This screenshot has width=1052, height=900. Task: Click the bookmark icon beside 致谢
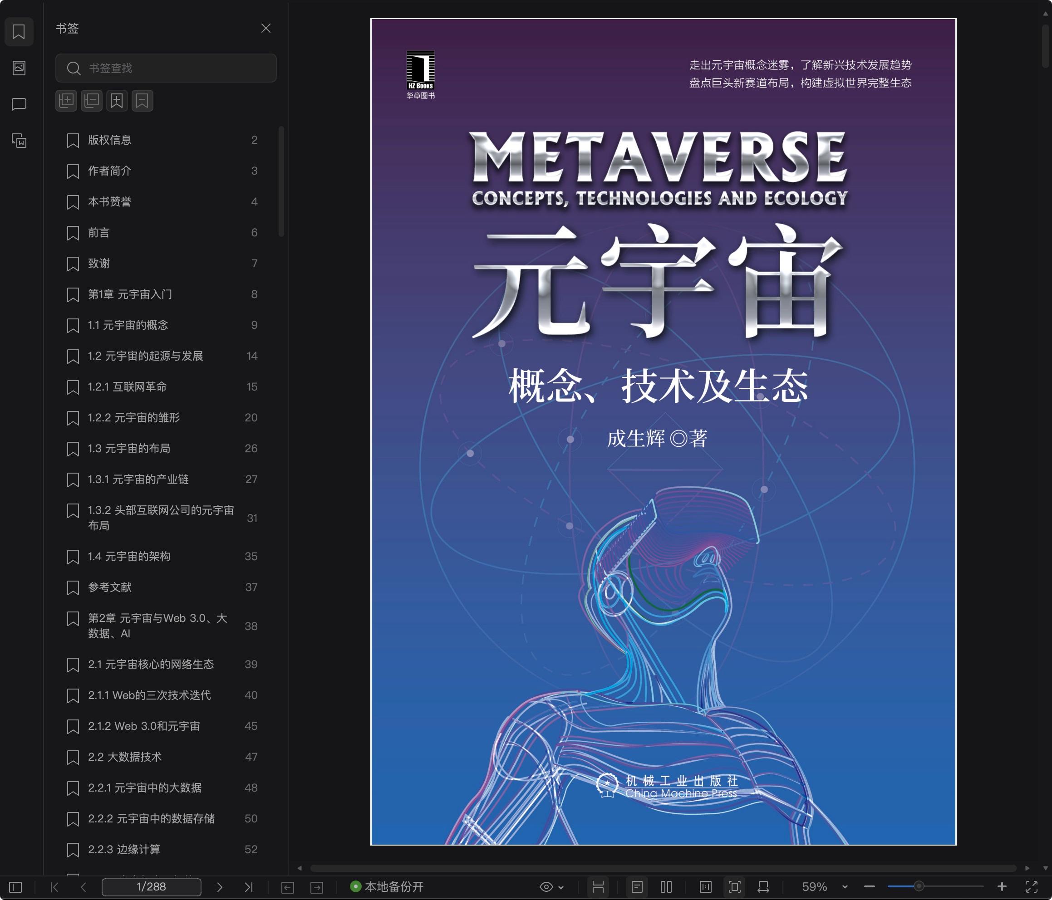point(73,264)
